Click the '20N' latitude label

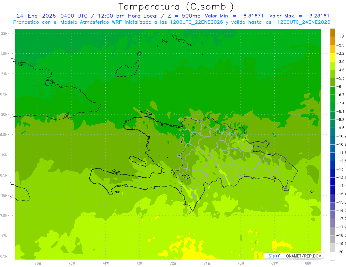pos(4,114)
